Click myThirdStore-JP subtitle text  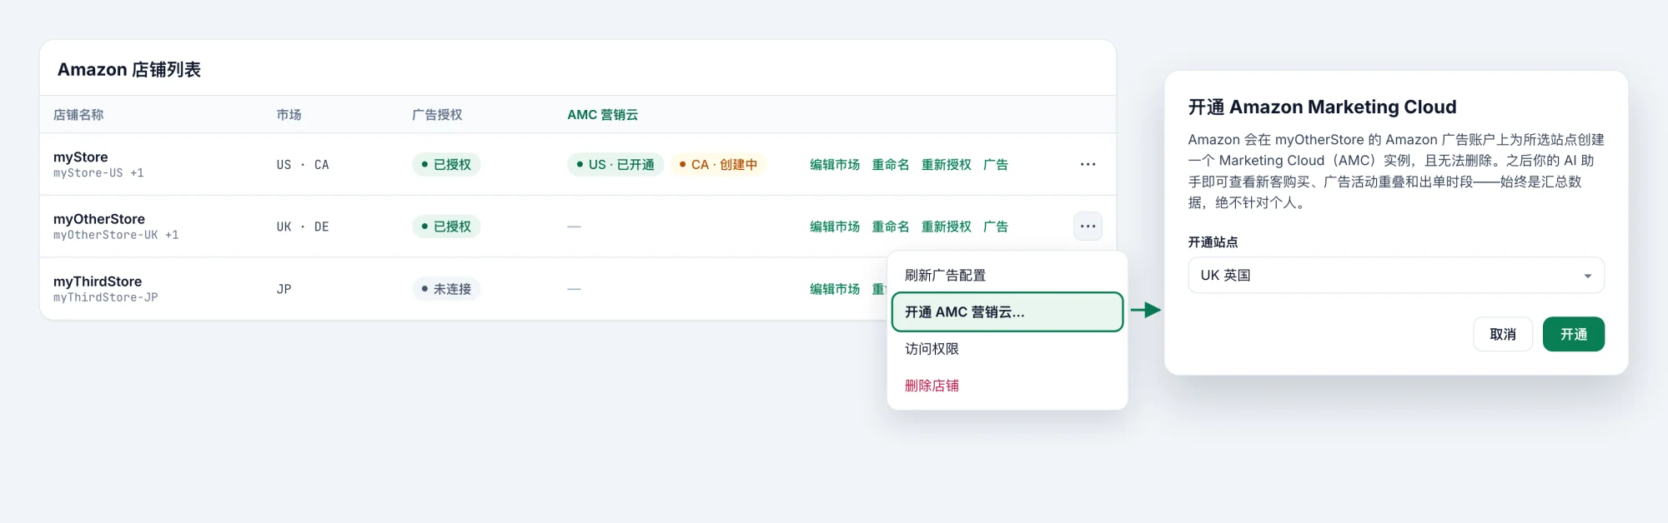(x=106, y=297)
